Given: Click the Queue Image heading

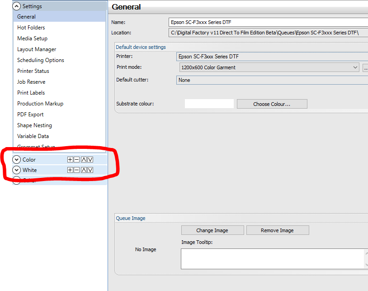Looking at the screenshot, I should (x=131, y=218).
